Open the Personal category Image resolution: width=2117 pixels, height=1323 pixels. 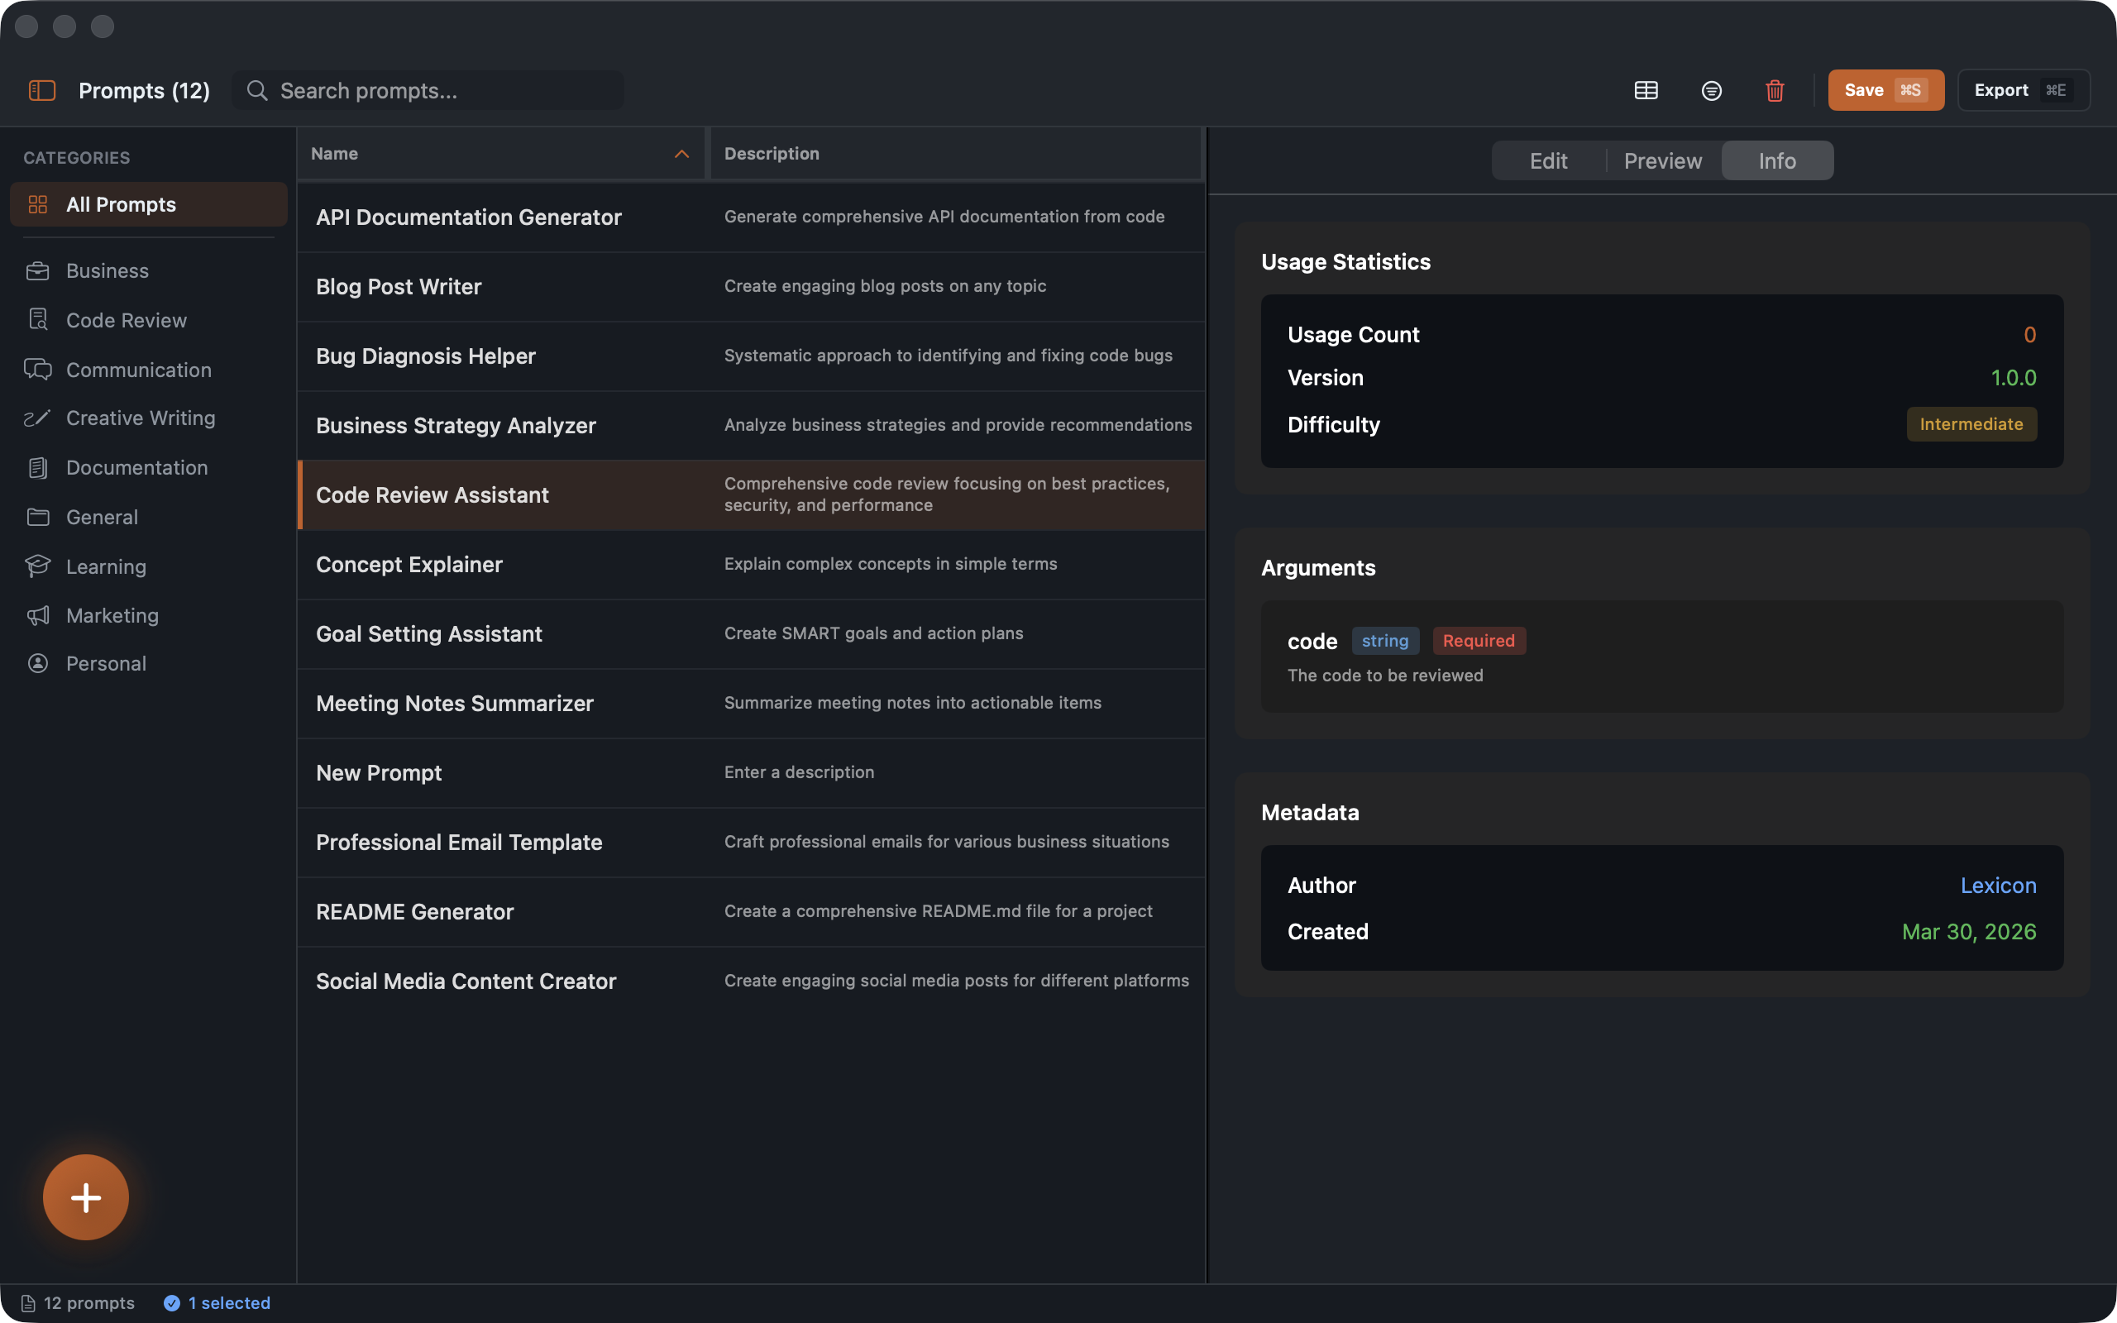point(148,663)
